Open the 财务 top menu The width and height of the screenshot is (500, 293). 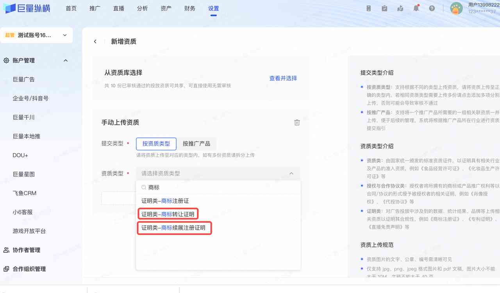click(190, 8)
